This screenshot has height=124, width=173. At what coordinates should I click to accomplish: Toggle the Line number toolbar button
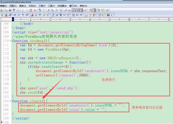[78, 10]
